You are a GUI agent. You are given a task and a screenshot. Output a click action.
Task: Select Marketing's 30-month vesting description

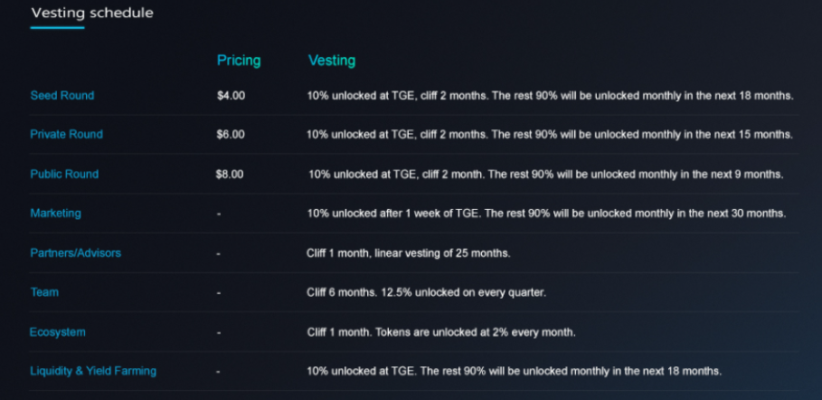546,214
